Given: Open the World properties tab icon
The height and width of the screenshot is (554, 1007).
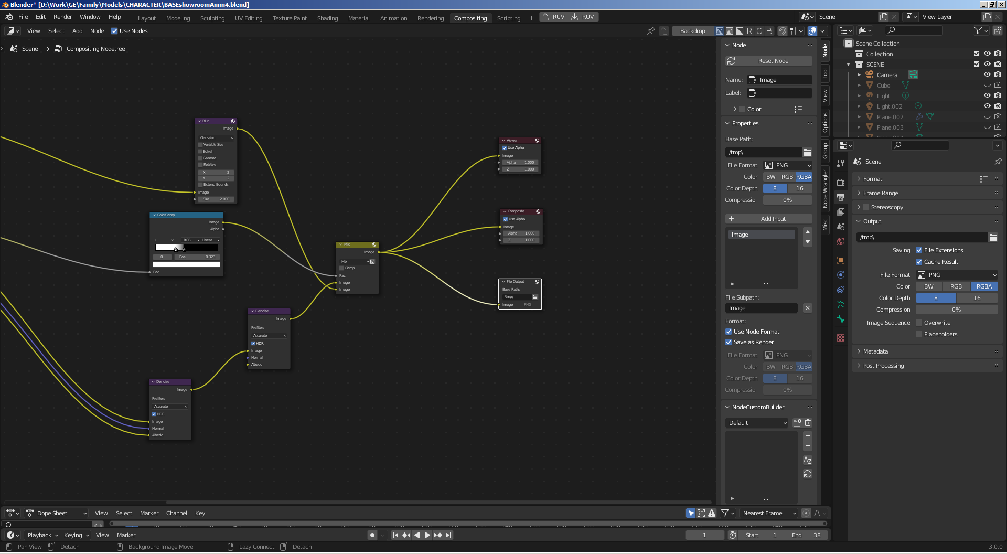Looking at the screenshot, I should click(x=841, y=241).
